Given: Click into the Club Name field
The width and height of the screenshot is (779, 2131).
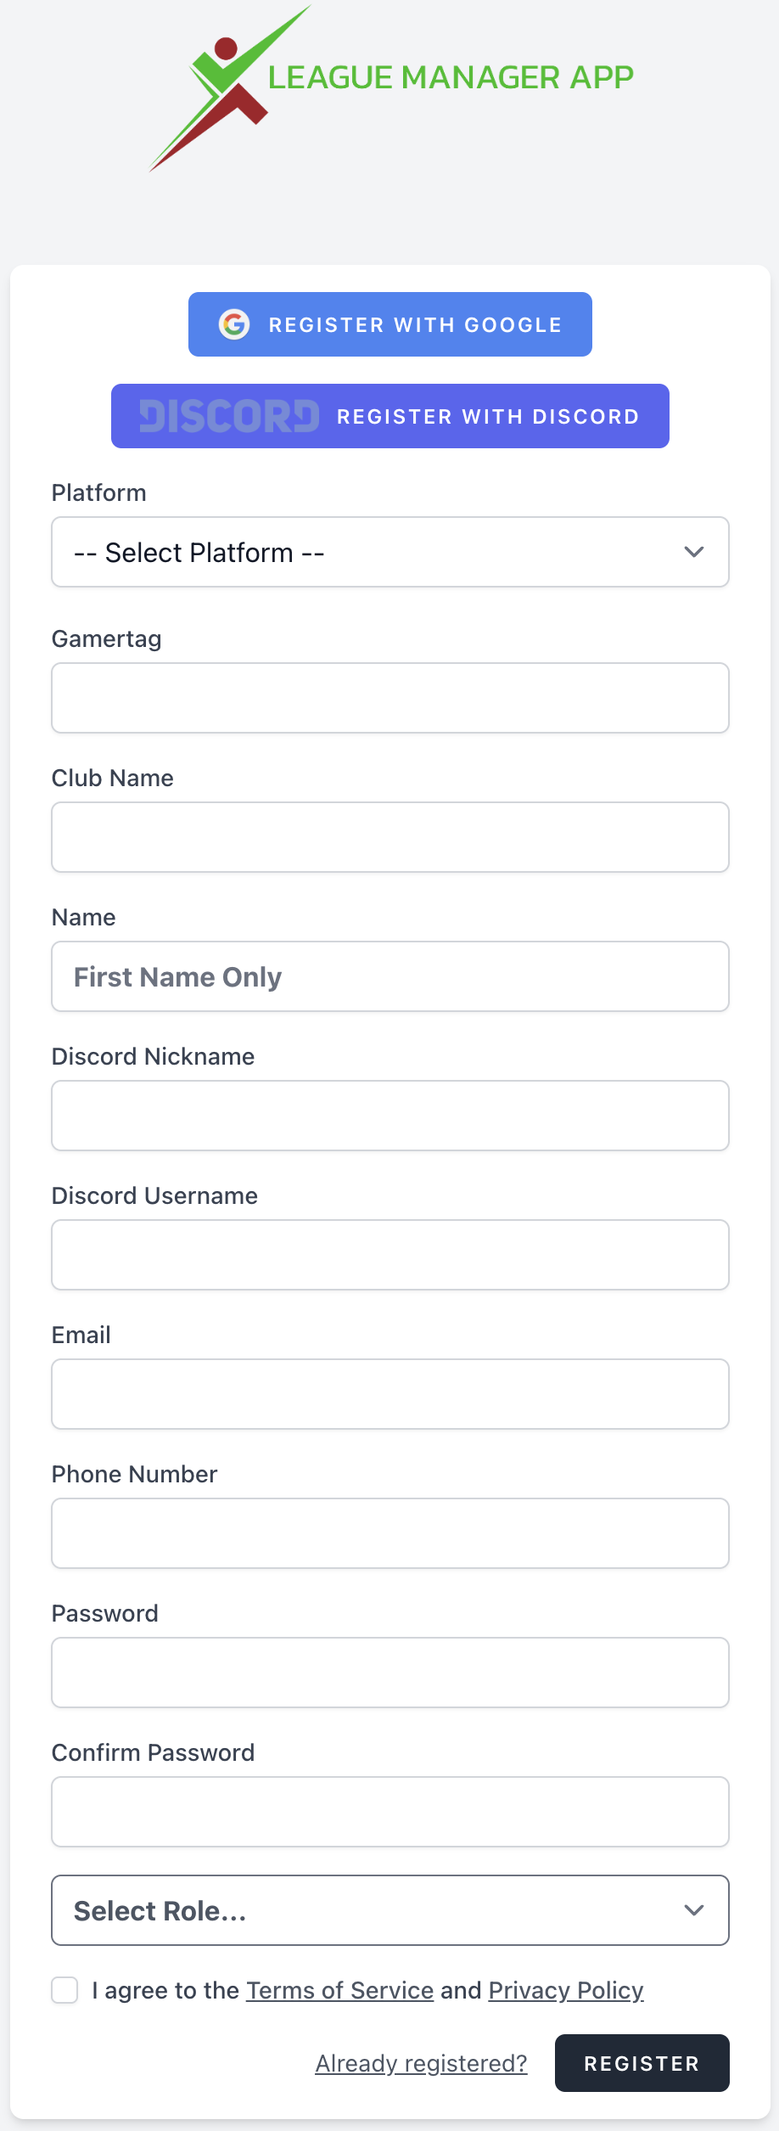Looking at the screenshot, I should 390,837.
